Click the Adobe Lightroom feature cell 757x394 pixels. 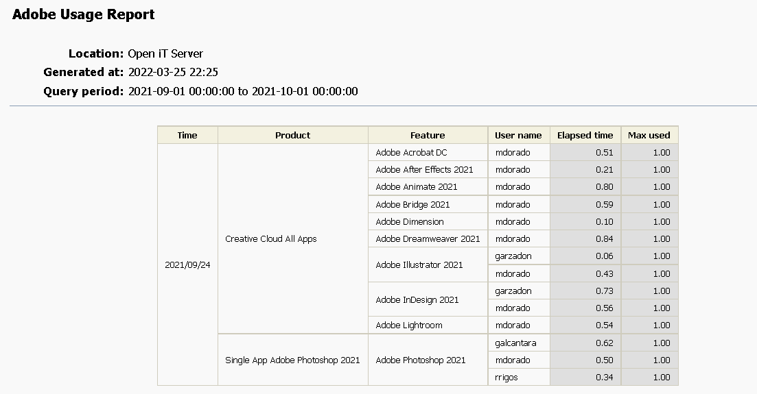428,325
